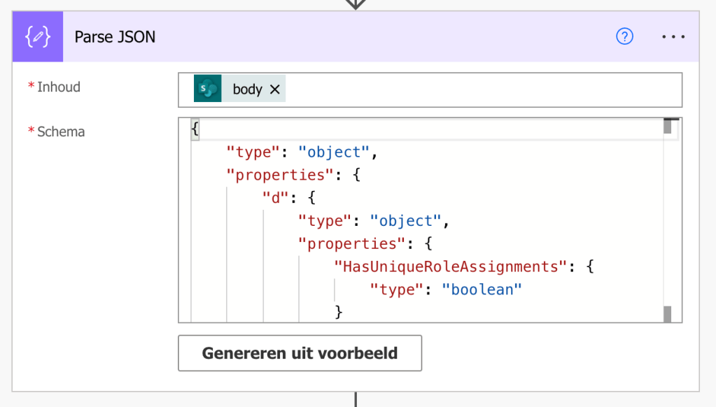Screen dimensions: 716x407
Task: Click the scrollbar thumb at top of schema
Action: click(x=668, y=127)
